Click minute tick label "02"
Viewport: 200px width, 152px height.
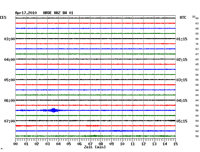click(37, 144)
